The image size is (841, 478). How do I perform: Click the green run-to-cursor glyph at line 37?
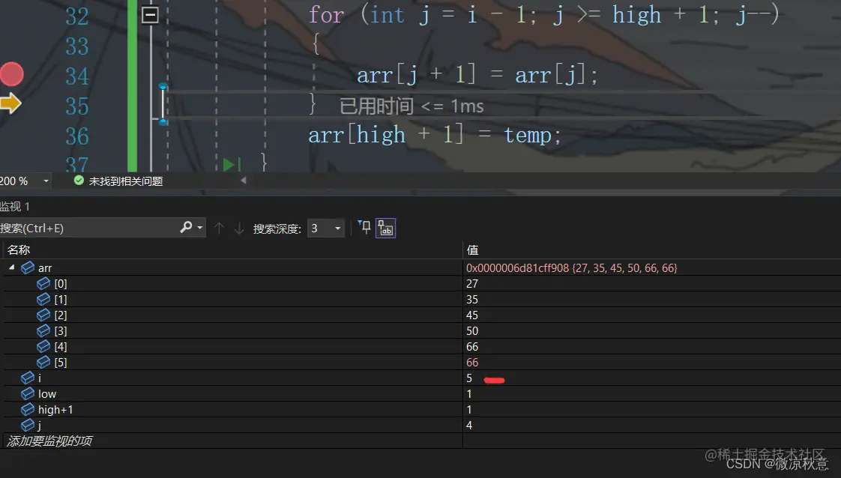[x=232, y=164]
